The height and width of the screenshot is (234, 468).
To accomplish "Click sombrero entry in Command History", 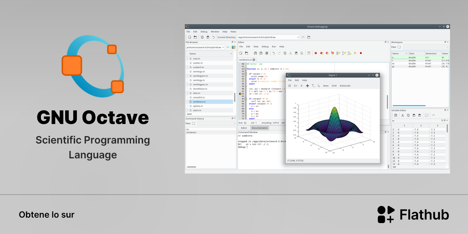I will pos(191,133).
